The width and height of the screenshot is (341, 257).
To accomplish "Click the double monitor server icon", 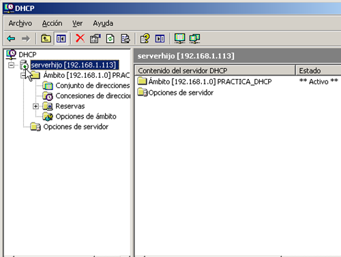I will coord(194,38).
